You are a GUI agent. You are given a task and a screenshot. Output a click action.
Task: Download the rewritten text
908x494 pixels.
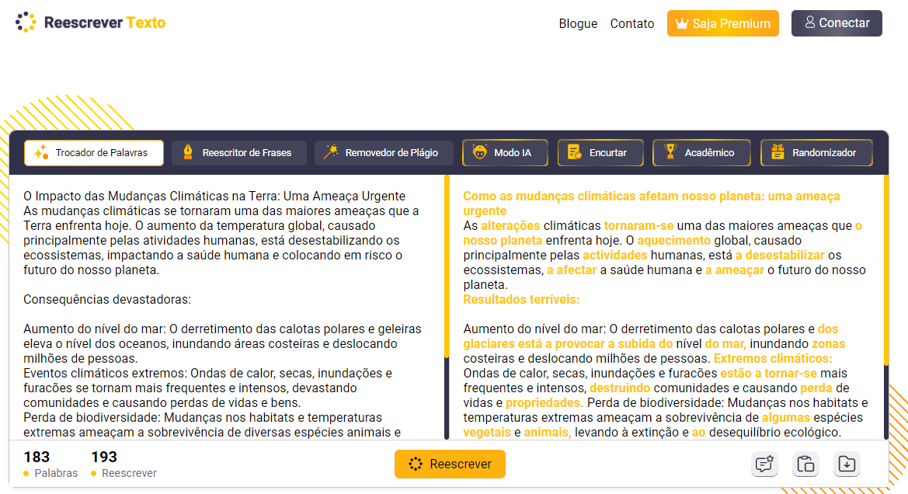point(847,464)
